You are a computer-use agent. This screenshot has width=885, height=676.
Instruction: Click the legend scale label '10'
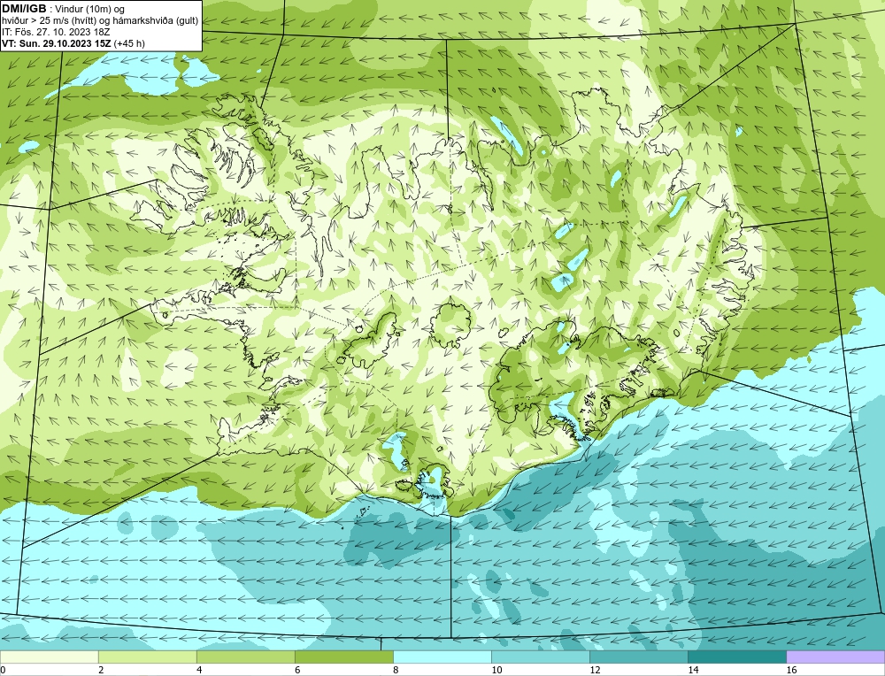[496, 671]
